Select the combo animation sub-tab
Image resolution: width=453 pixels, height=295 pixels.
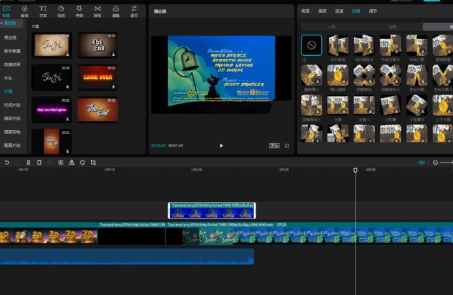(x=438, y=27)
